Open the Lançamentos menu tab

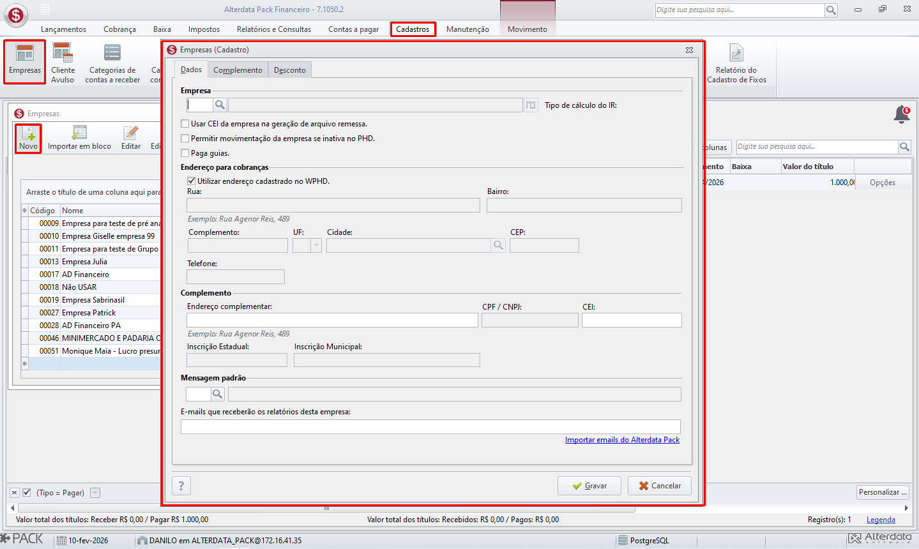63,29
